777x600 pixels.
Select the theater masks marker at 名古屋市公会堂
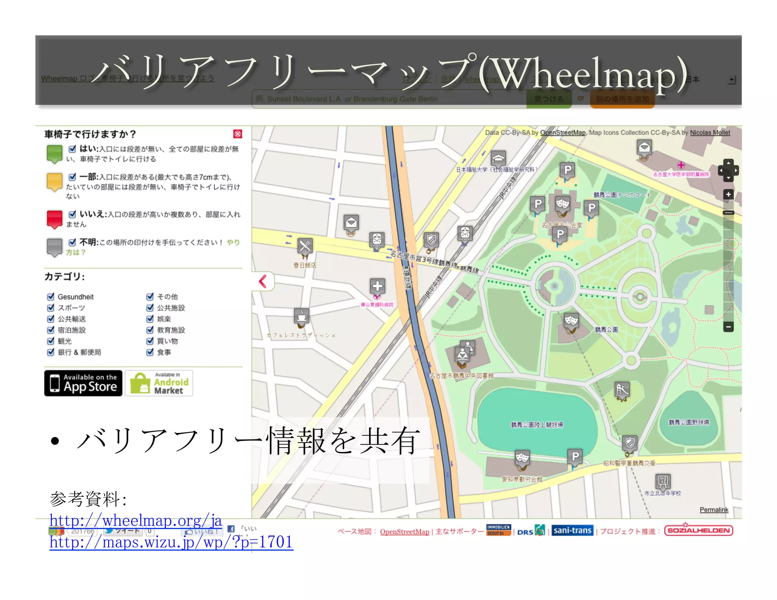point(563,204)
